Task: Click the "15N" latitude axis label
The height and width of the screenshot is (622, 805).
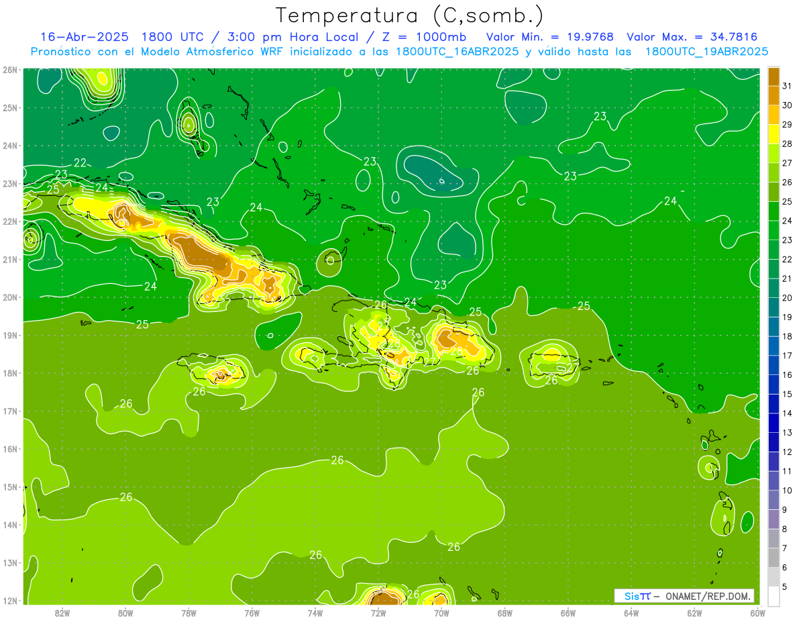Action: click(x=10, y=487)
